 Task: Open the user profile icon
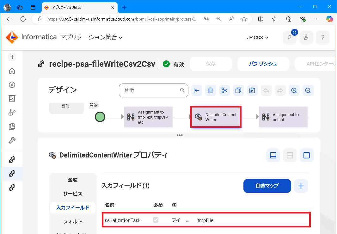(306, 38)
